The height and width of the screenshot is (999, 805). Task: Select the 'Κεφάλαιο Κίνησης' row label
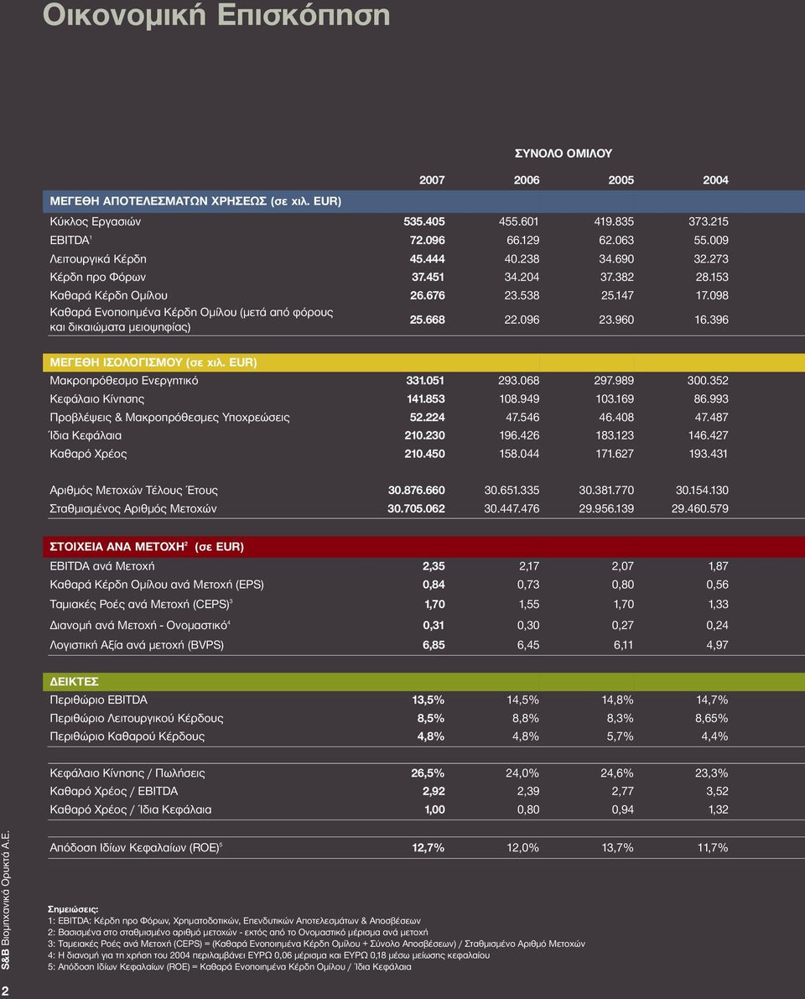[x=96, y=399]
